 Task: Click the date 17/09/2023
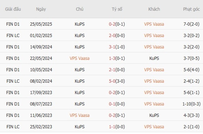(x=41, y=93)
